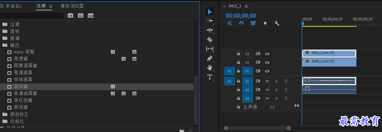
Task: Select the Ripple Edit tool
Action: (209, 30)
